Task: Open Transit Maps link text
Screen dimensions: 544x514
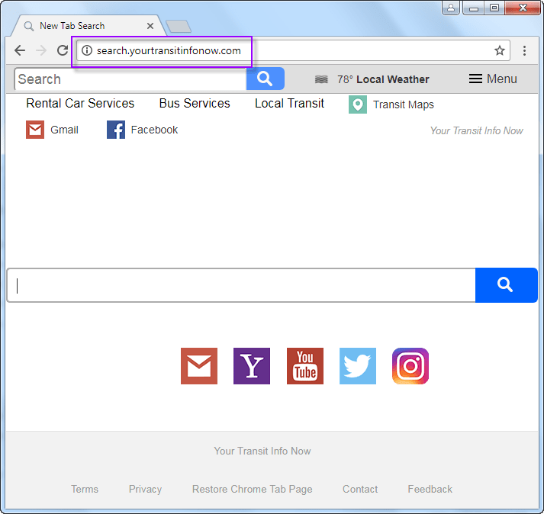Action: tap(404, 104)
